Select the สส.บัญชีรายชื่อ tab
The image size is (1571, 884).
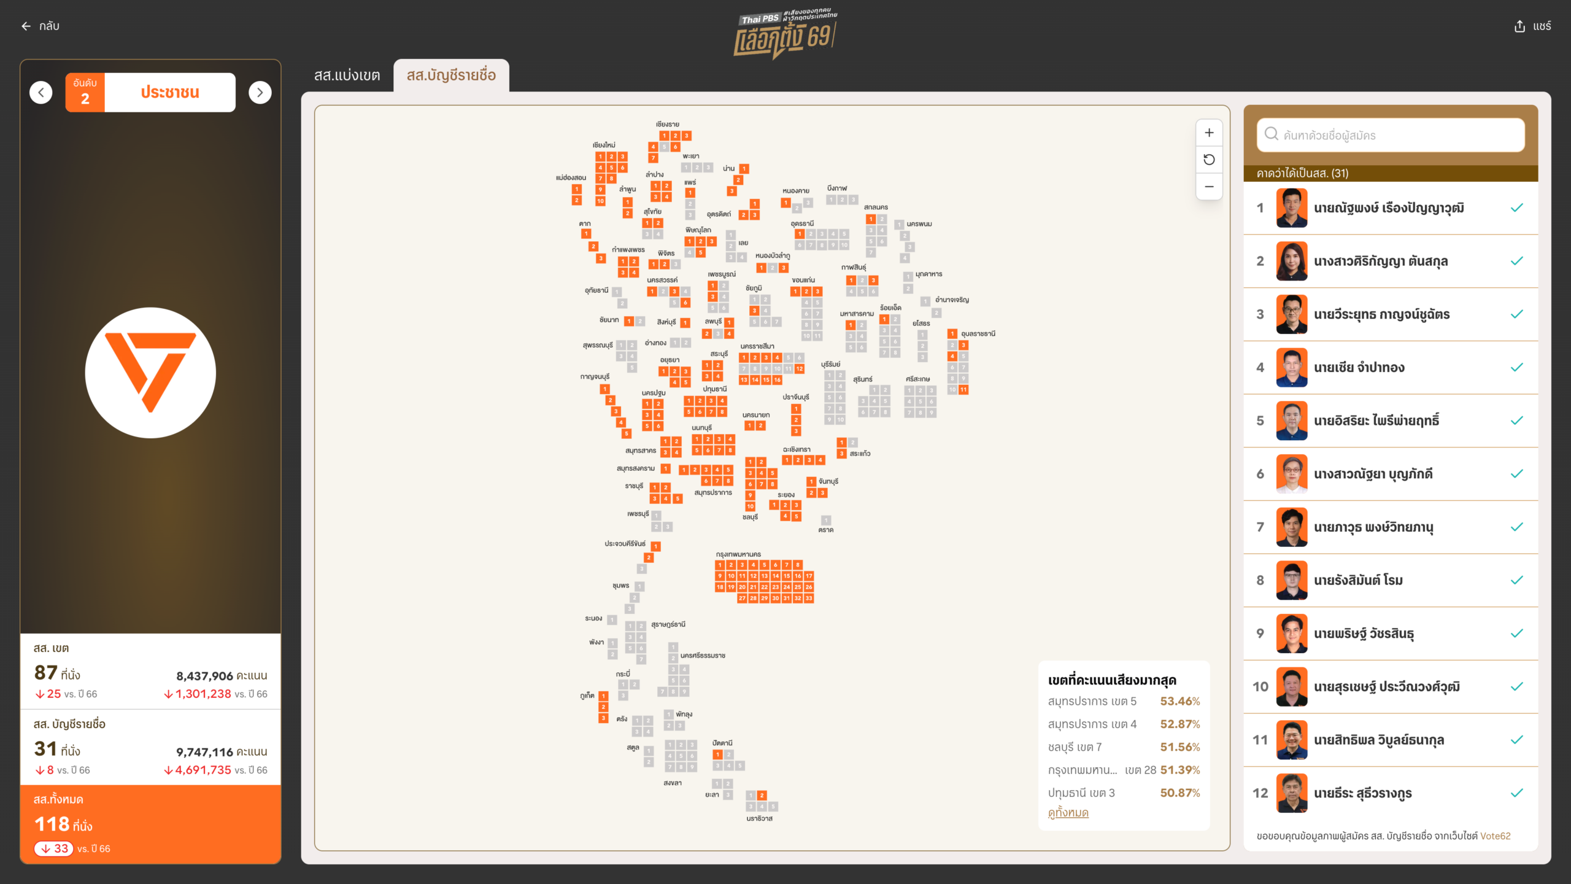click(x=451, y=76)
